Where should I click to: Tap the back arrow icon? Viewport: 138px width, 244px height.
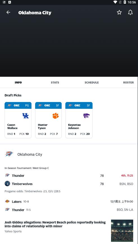(8, 12)
